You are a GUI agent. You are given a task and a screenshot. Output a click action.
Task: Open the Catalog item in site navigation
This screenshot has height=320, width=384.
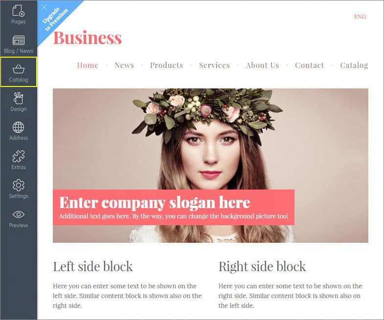tap(354, 65)
